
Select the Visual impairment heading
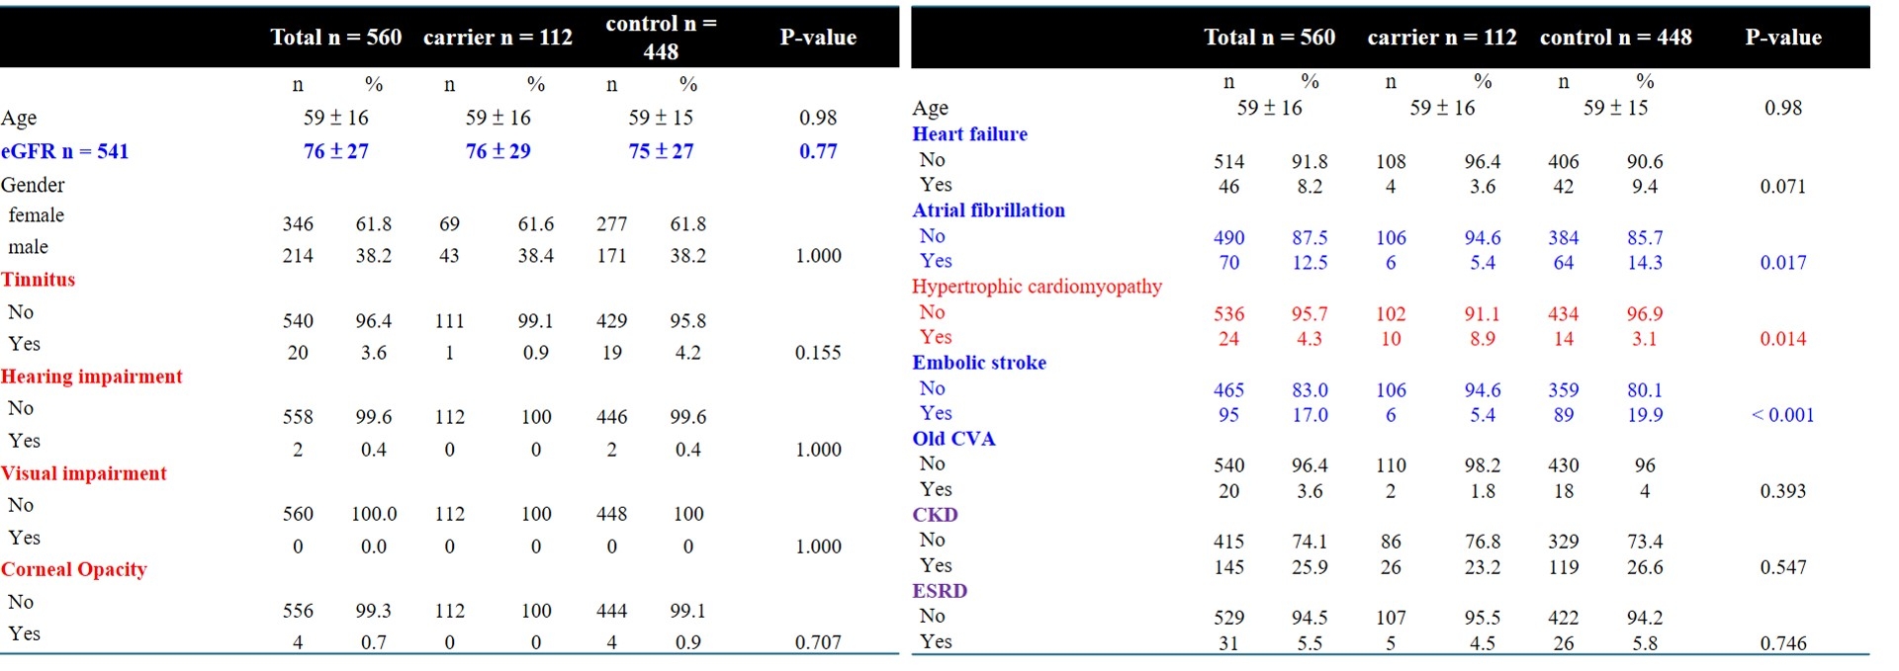pos(84,473)
